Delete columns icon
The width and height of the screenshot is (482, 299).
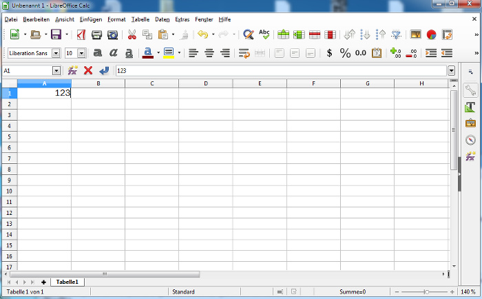pos(330,34)
